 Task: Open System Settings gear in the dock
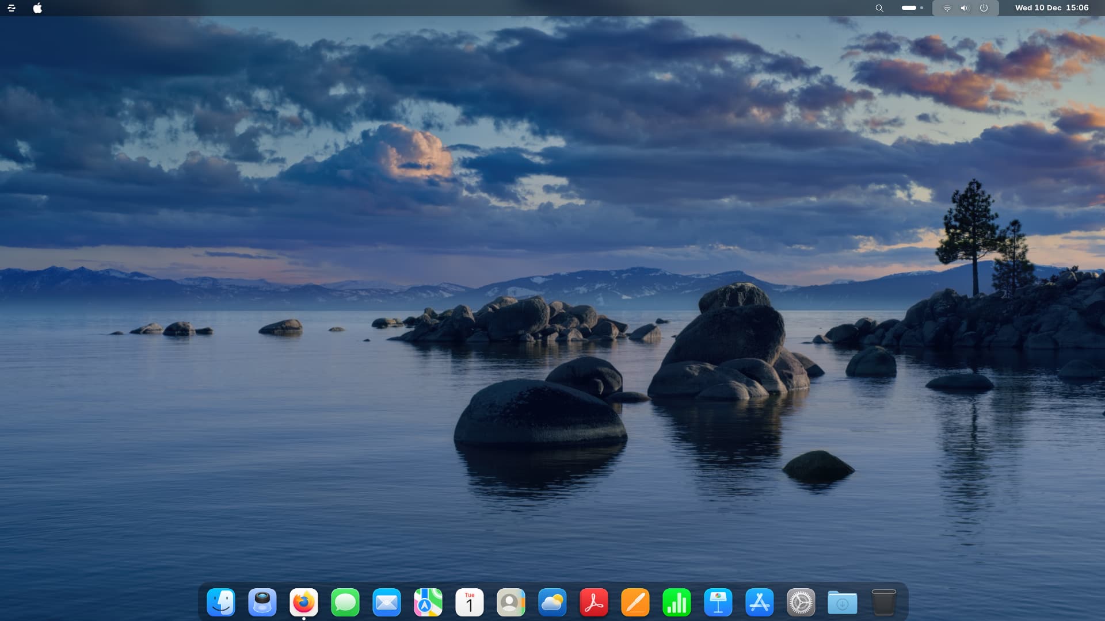click(801, 603)
